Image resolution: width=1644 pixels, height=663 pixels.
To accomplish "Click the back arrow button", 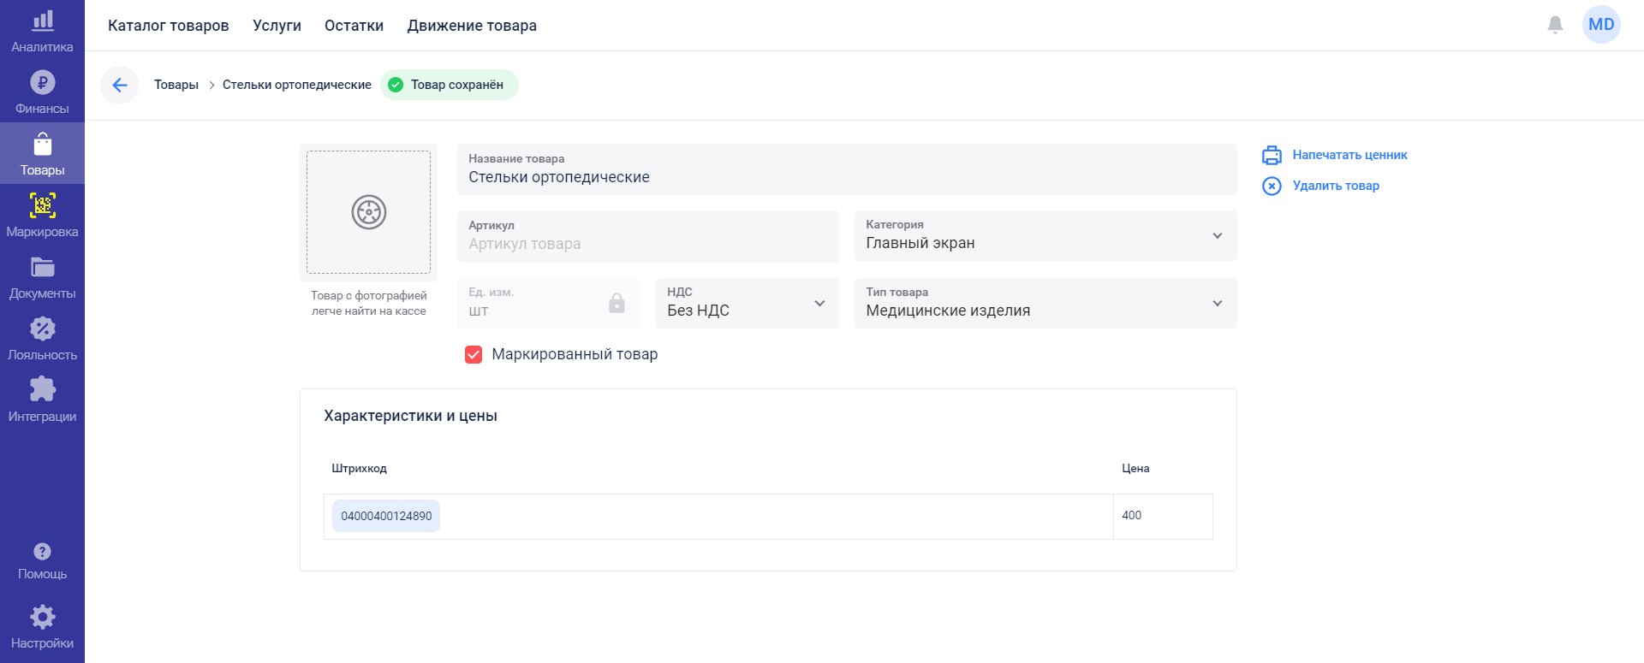I will (120, 85).
